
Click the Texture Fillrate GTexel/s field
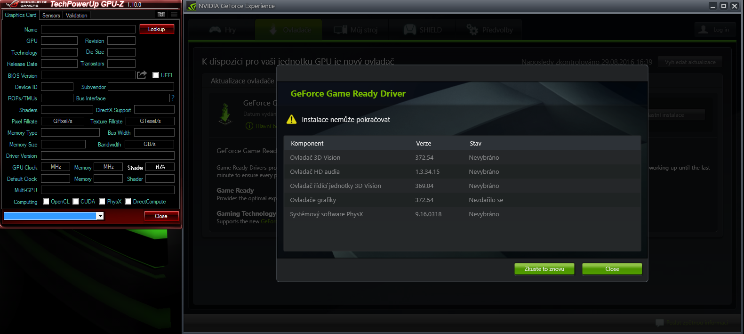151,121
